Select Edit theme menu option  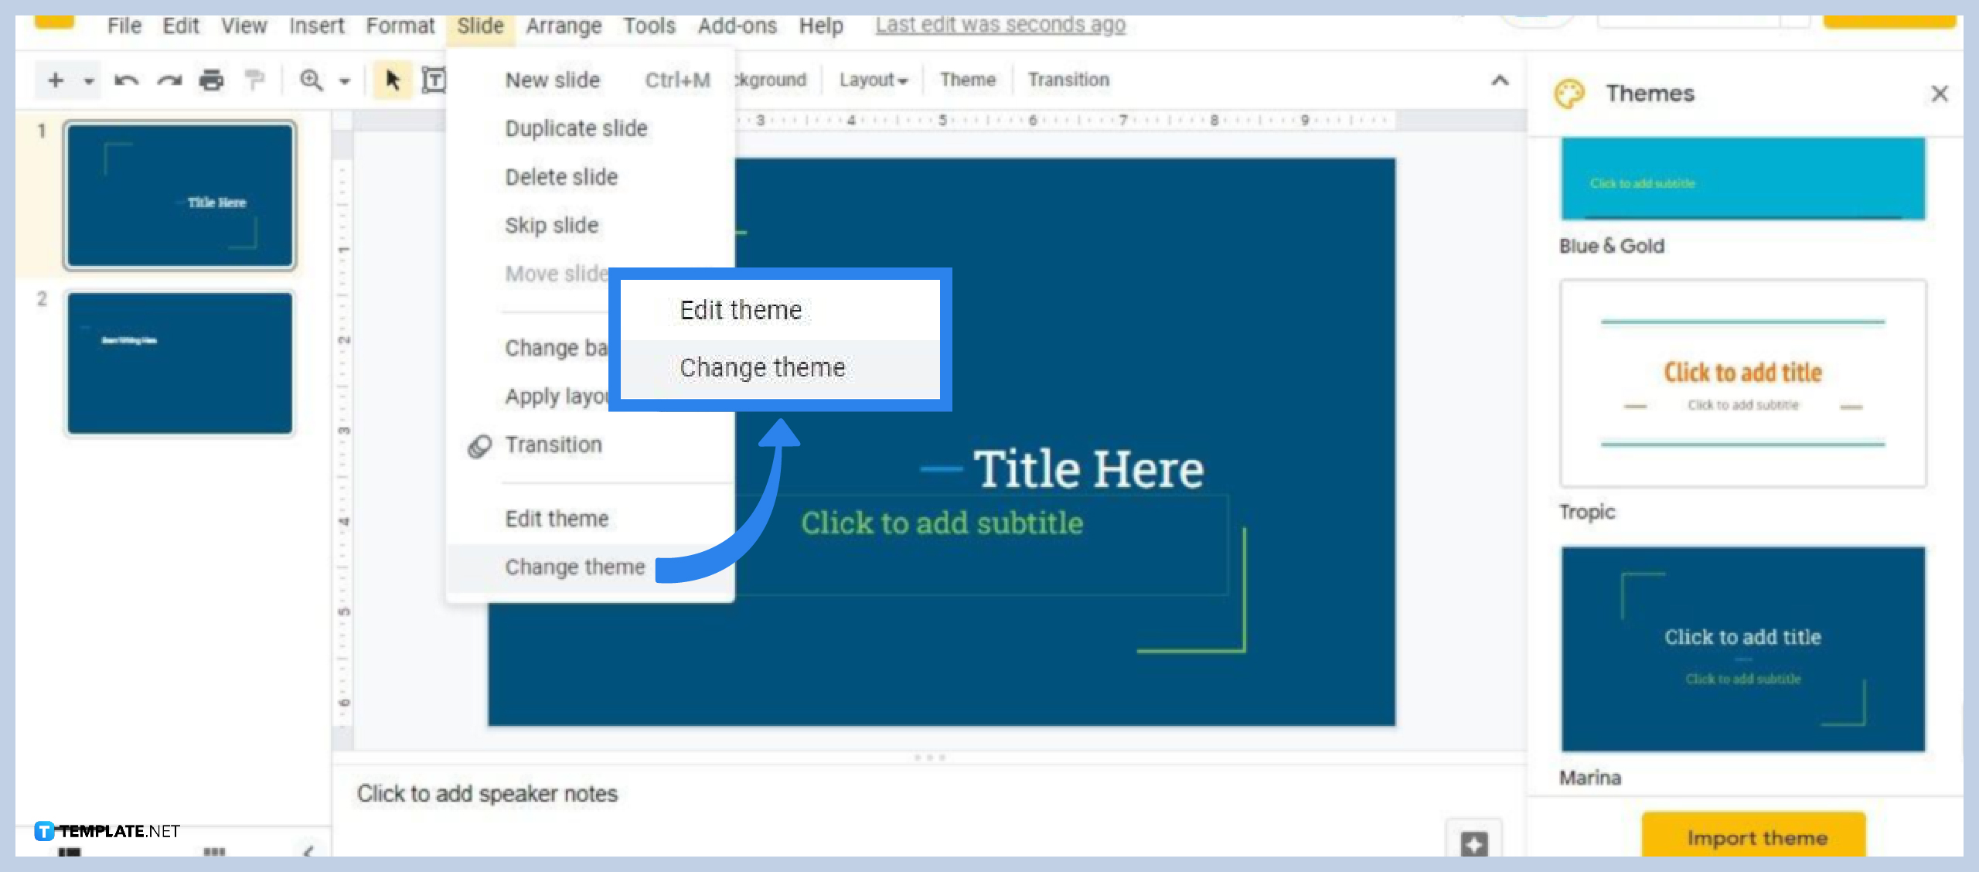point(557,519)
